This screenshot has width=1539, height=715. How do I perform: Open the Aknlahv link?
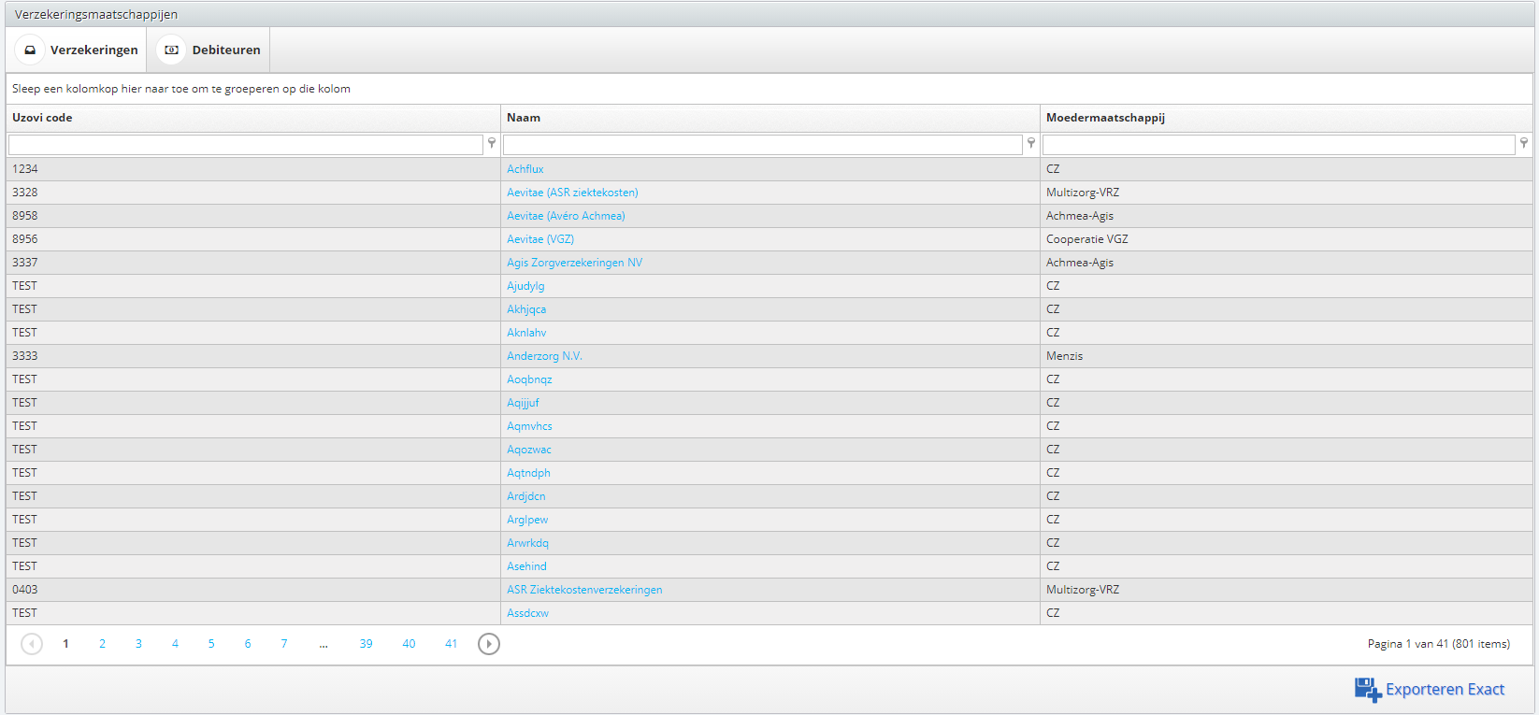click(526, 333)
